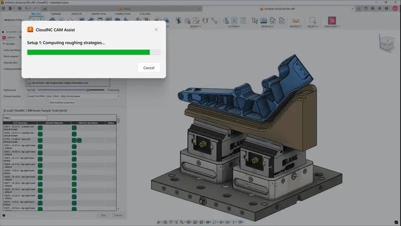Toggle allowed operation for chamfer mill 12402
Image resolution: width=401 pixels, height=226 pixels.
(x=74, y=134)
